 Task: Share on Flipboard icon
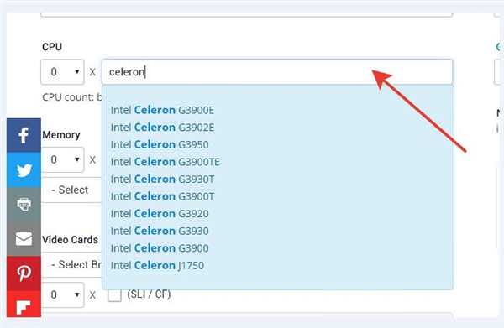tap(24, 304)
